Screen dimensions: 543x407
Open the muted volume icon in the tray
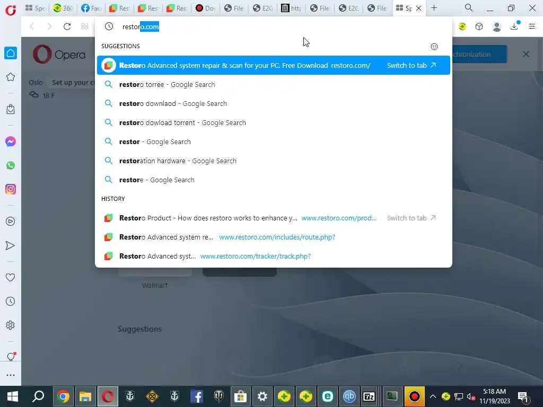pos(471,396)
